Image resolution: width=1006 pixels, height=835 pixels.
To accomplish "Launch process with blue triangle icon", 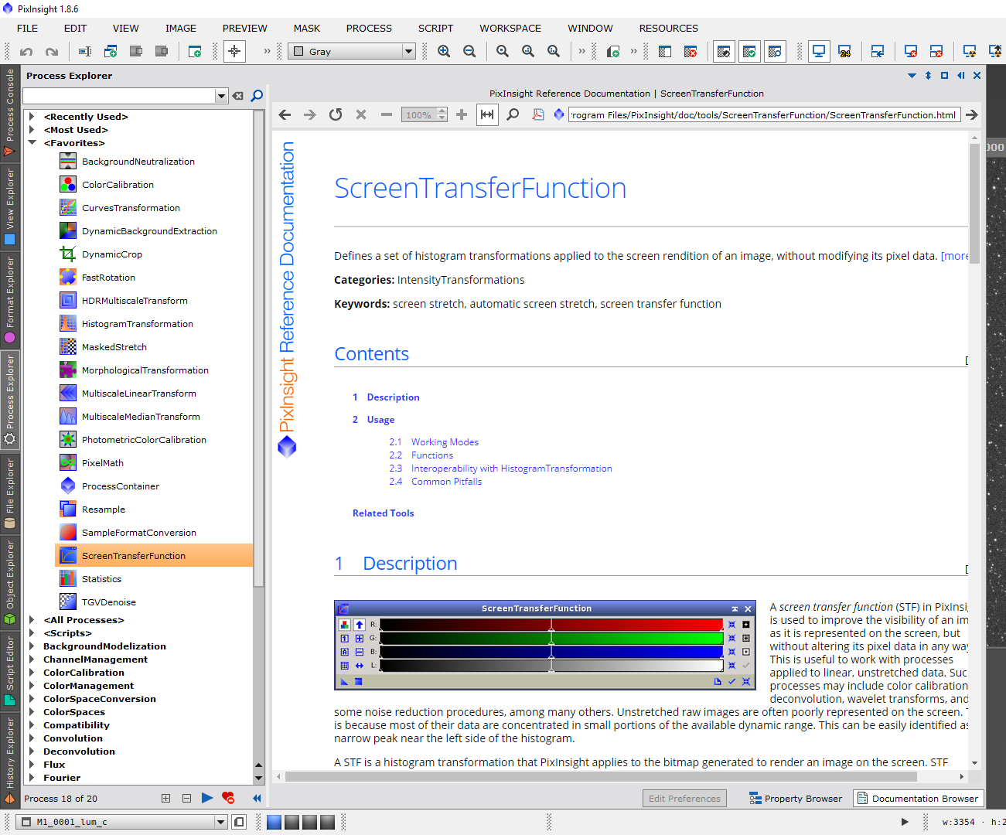I will [206, 798].
